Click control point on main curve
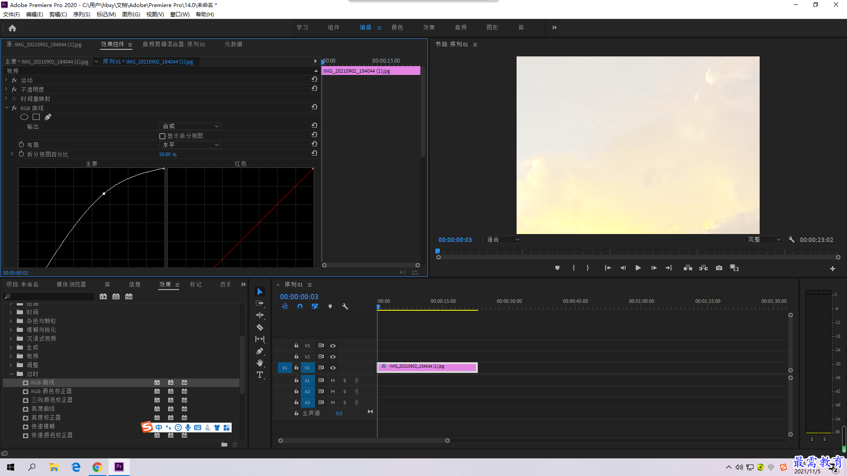Screen dimensions: 847x476 104,193
